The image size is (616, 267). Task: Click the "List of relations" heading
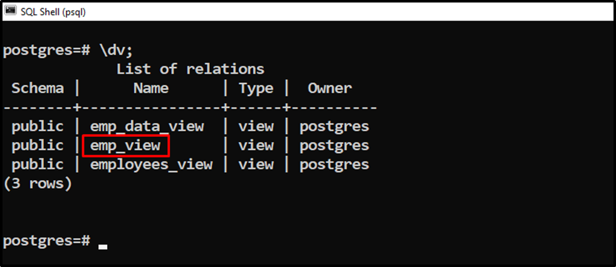pyautogui.click(x=190, y=69)
